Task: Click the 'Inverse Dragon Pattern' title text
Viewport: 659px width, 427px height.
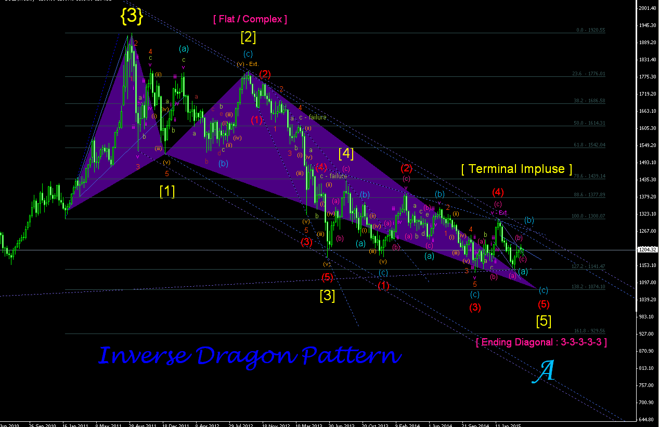Action: coord(250,356)
